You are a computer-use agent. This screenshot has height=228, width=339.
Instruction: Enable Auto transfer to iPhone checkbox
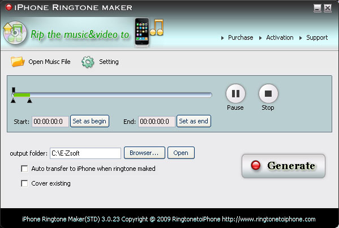pos(24,169)
